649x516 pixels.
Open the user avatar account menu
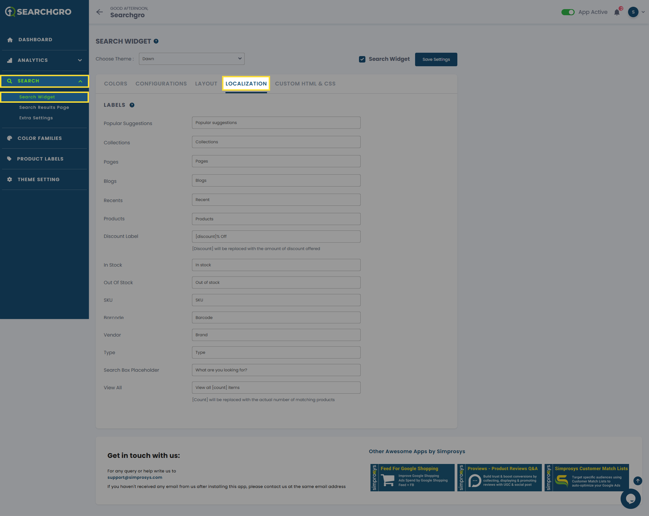(x=633, y=12)
